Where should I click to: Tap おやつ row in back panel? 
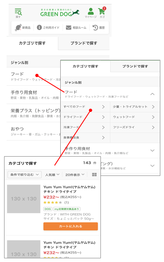[x=33, y=131]
